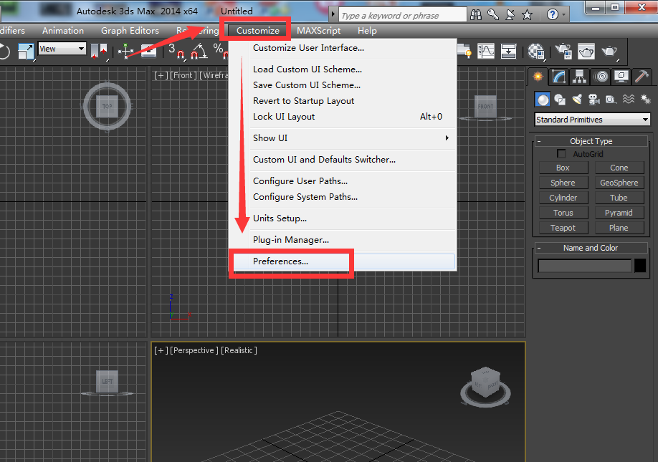Open the Standard Primitives dropdown

(x=592, y=120)
